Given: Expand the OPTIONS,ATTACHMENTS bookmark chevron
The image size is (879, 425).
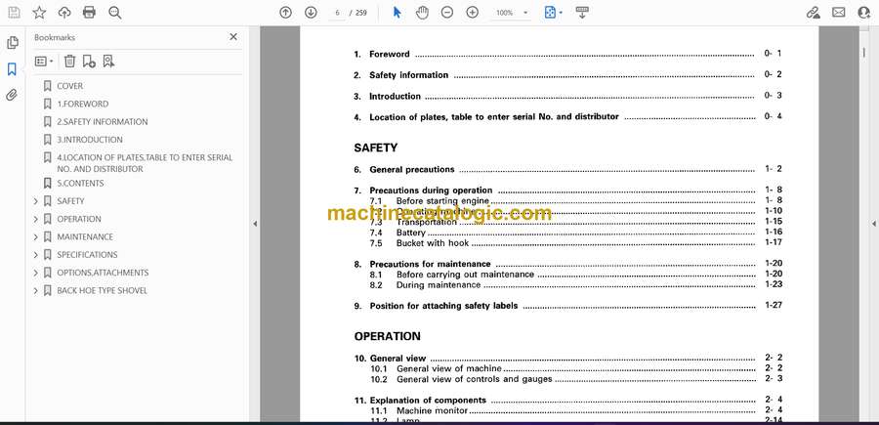Looking at the screenshot, I should click(36, 273).
